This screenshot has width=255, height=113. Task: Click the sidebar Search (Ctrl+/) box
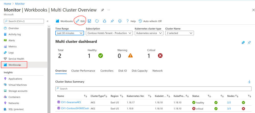click(x=24, y=21)
